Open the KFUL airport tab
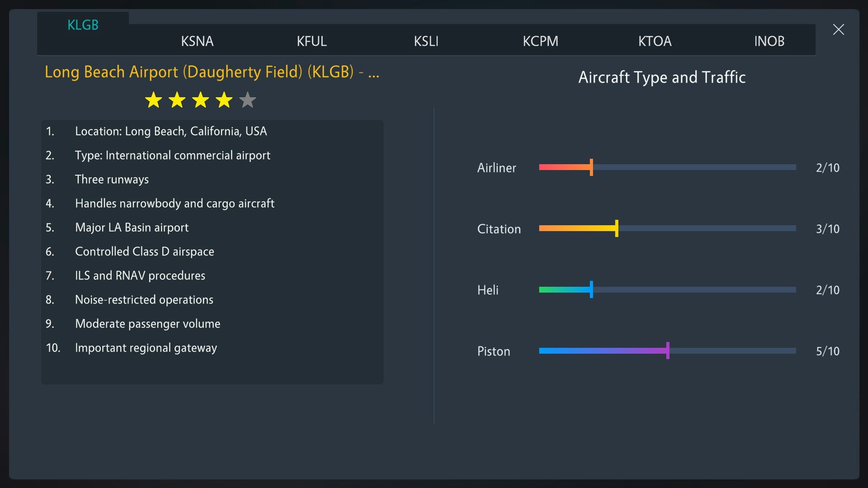The width and height of the screenshot is (868, 488). [311, 41]
